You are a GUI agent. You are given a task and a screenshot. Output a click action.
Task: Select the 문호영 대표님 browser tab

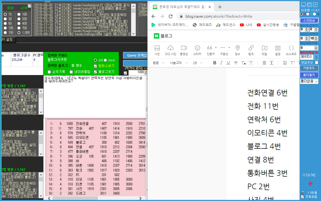tap(182, 7)
